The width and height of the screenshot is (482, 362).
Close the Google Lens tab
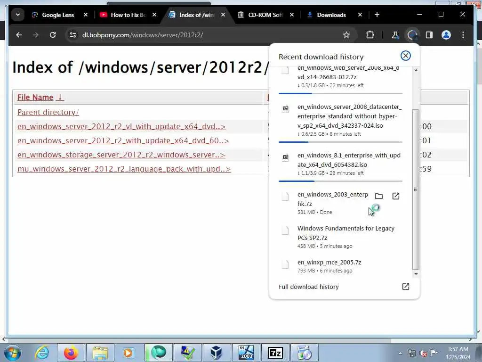[x=86, y=15]
